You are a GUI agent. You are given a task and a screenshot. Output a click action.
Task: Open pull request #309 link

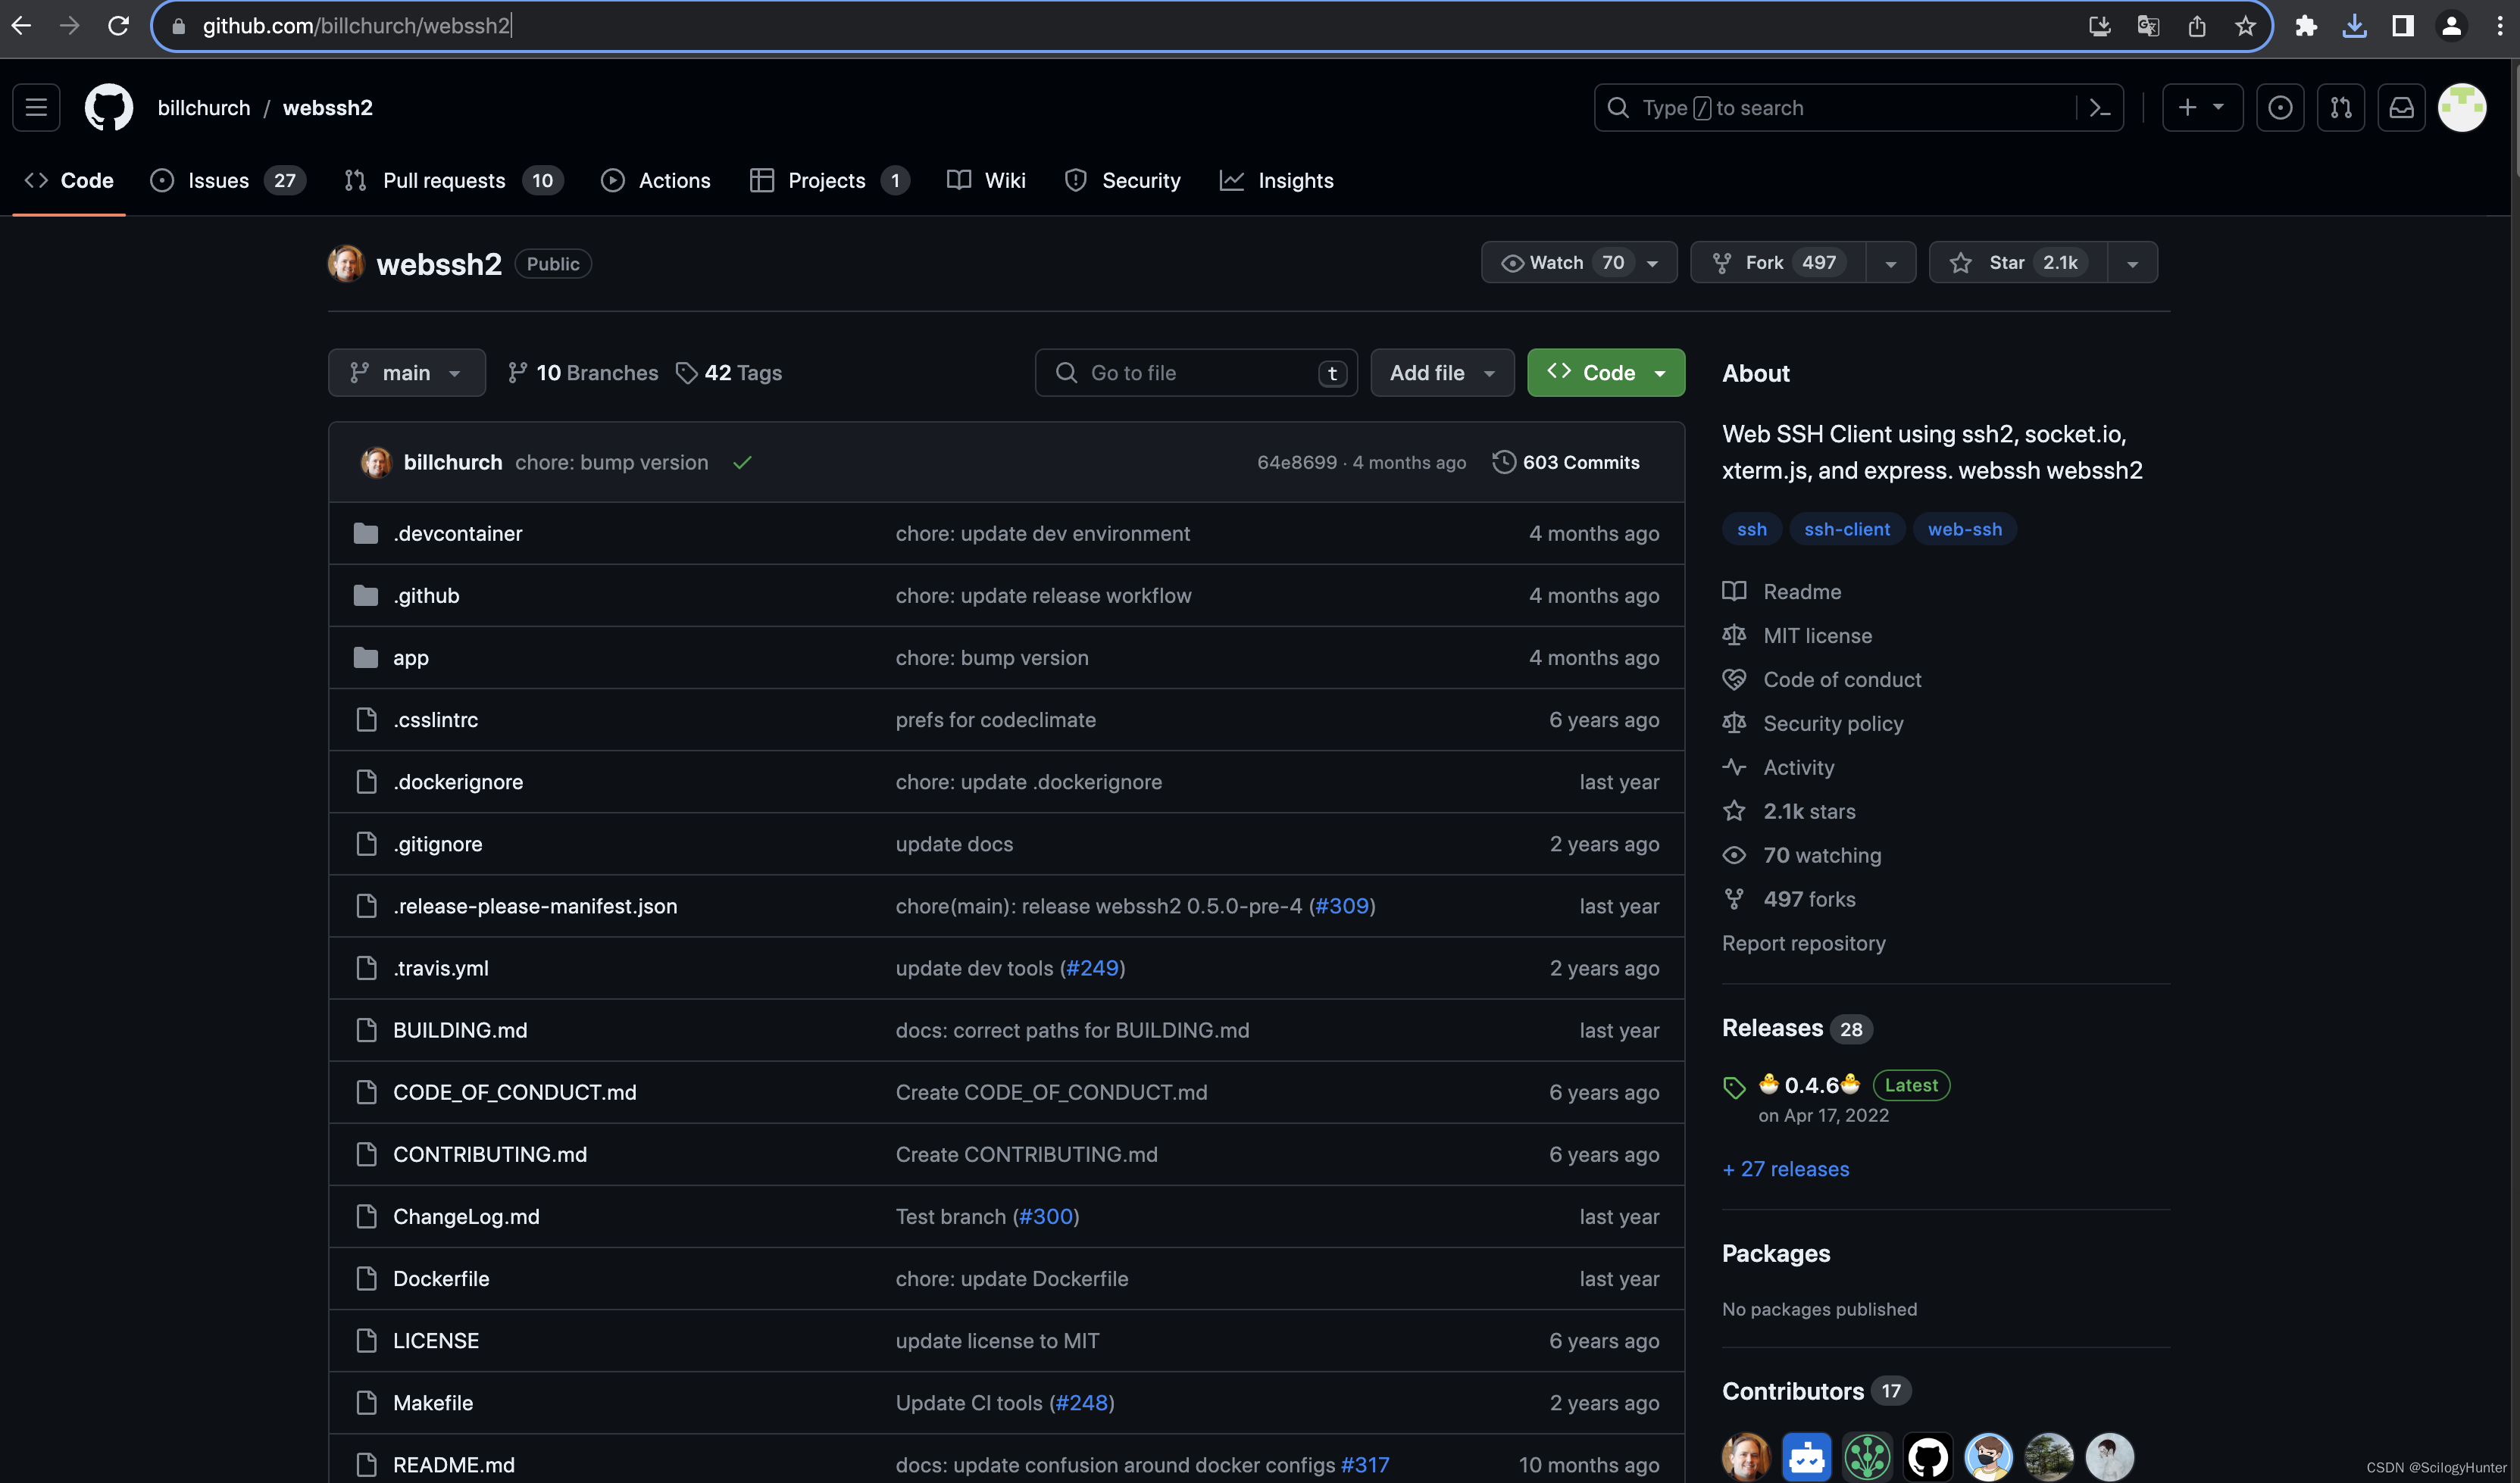click(x=1342, y=907)
